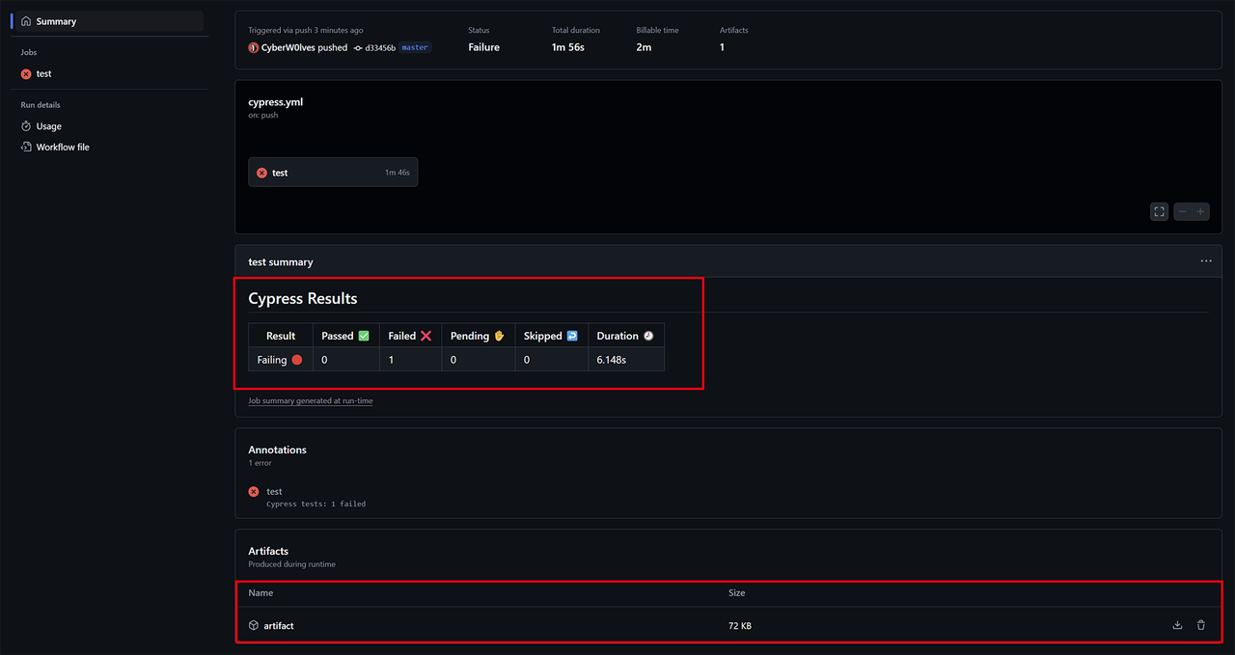Click the test summary header text
Screen dimensions: 1235x655
click(281, 261)
